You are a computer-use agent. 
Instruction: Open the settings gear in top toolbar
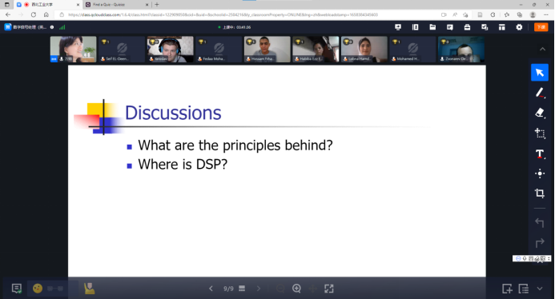point(519,27)
